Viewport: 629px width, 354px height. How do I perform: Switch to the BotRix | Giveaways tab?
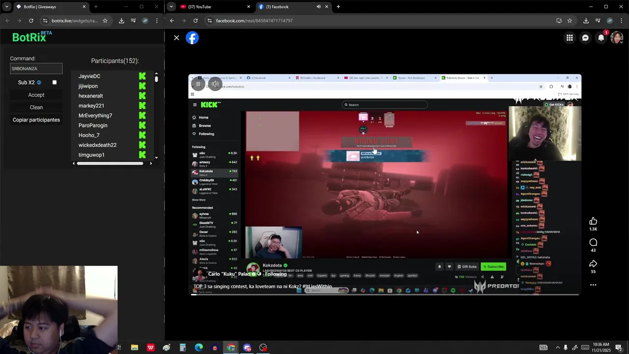click(x=51, y=7)
